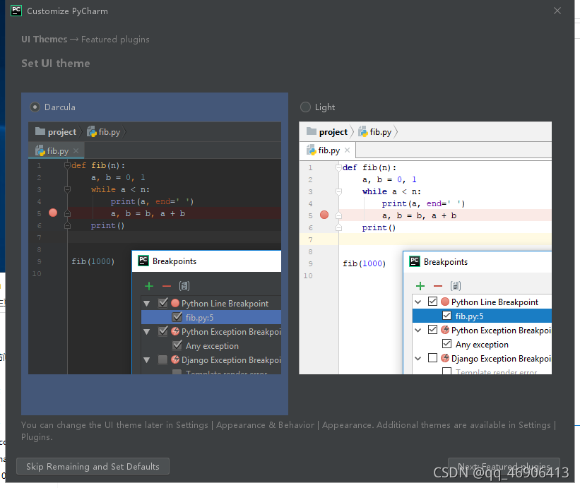Click 'fib(1000)' code line in Light preview
Viewport: 580px width, 488px height.
point(364,263)
